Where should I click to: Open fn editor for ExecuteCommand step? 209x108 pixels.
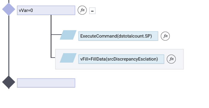[165, 36]
